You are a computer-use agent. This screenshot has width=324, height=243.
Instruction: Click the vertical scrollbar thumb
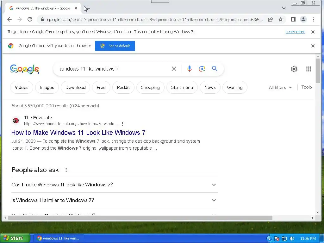pos(318,71)
